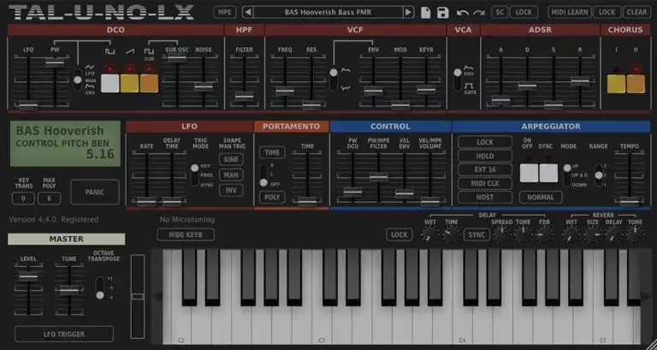The height and width of the screenshot is (350, 657).
Task: Click the HIDE KEYB button
Action: click(186, 234)
